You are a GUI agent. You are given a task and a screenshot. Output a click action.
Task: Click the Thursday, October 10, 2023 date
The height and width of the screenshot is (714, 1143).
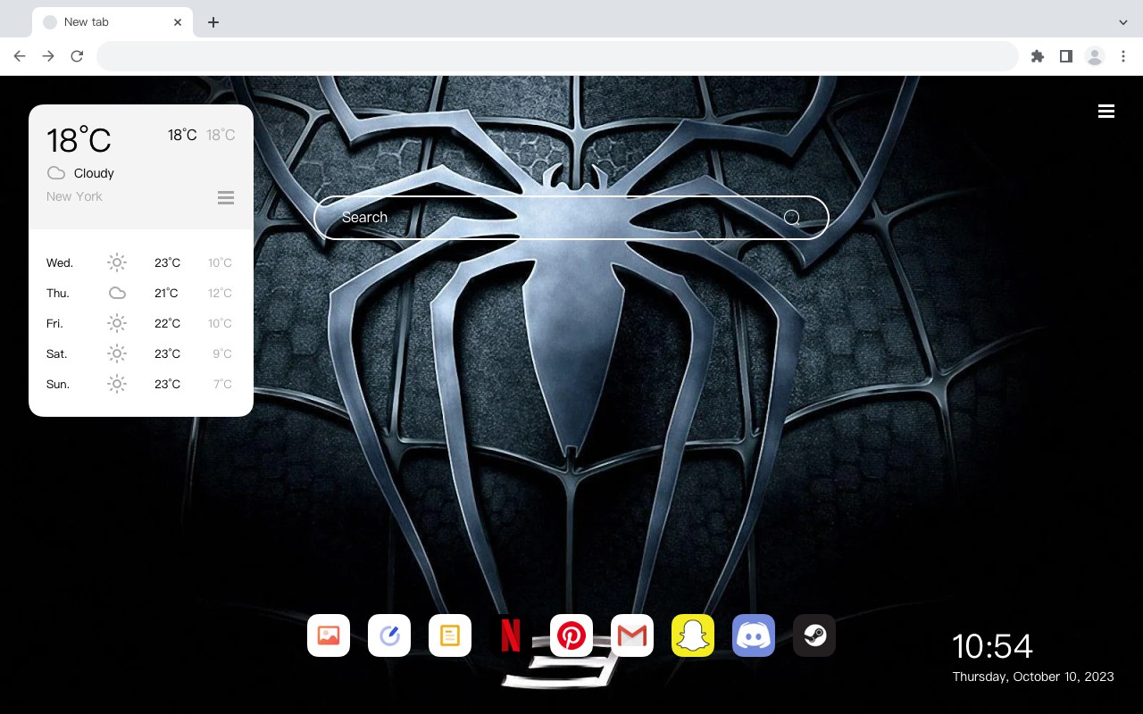point(1033,677)
